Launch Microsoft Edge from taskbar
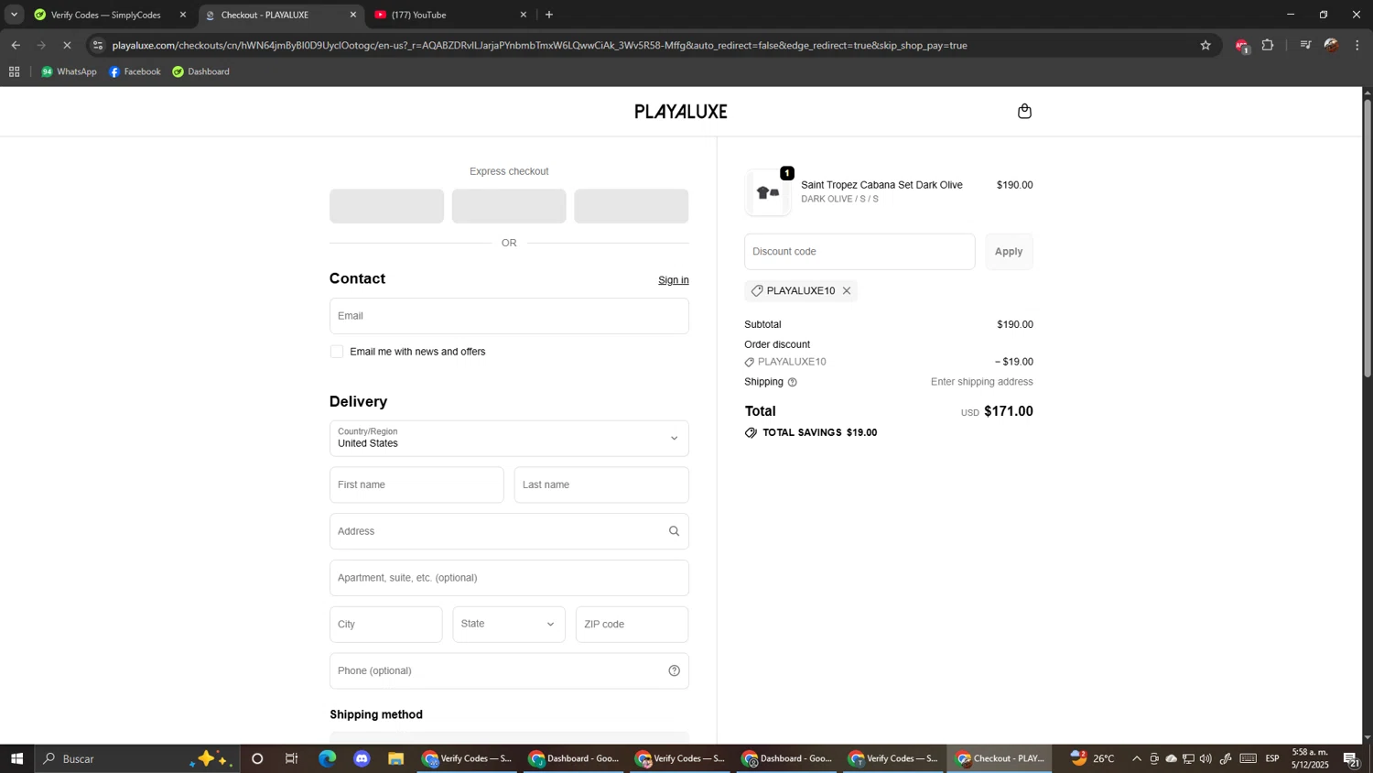1373x773 pixels. pos(327,759)
